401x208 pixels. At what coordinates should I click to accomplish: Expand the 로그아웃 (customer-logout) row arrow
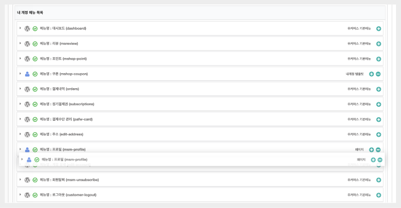(x=21, y=194)
